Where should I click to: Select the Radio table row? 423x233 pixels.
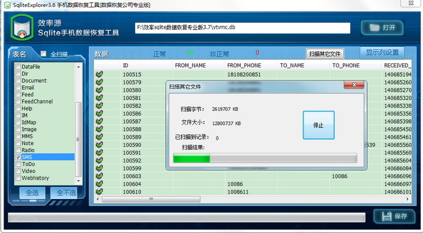[x=45, y=150]
